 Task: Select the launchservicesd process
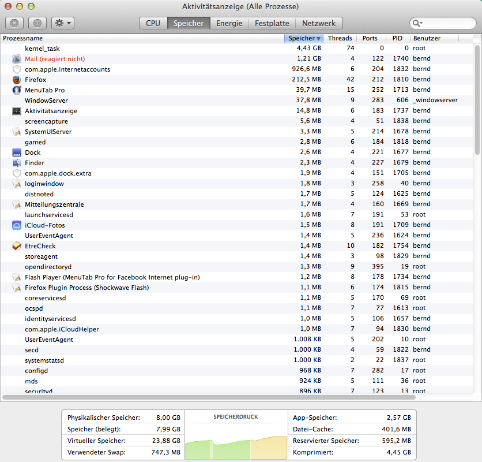(237, 215)
